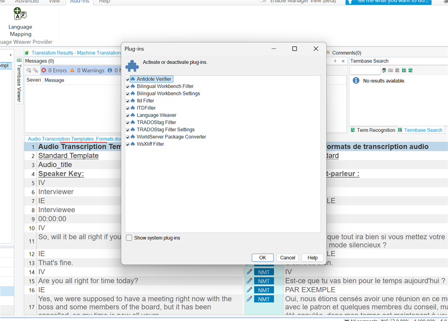This screenshot has height=321, width=448.
Task: Click the info icon beside No results available
Action: pos(356,80)
